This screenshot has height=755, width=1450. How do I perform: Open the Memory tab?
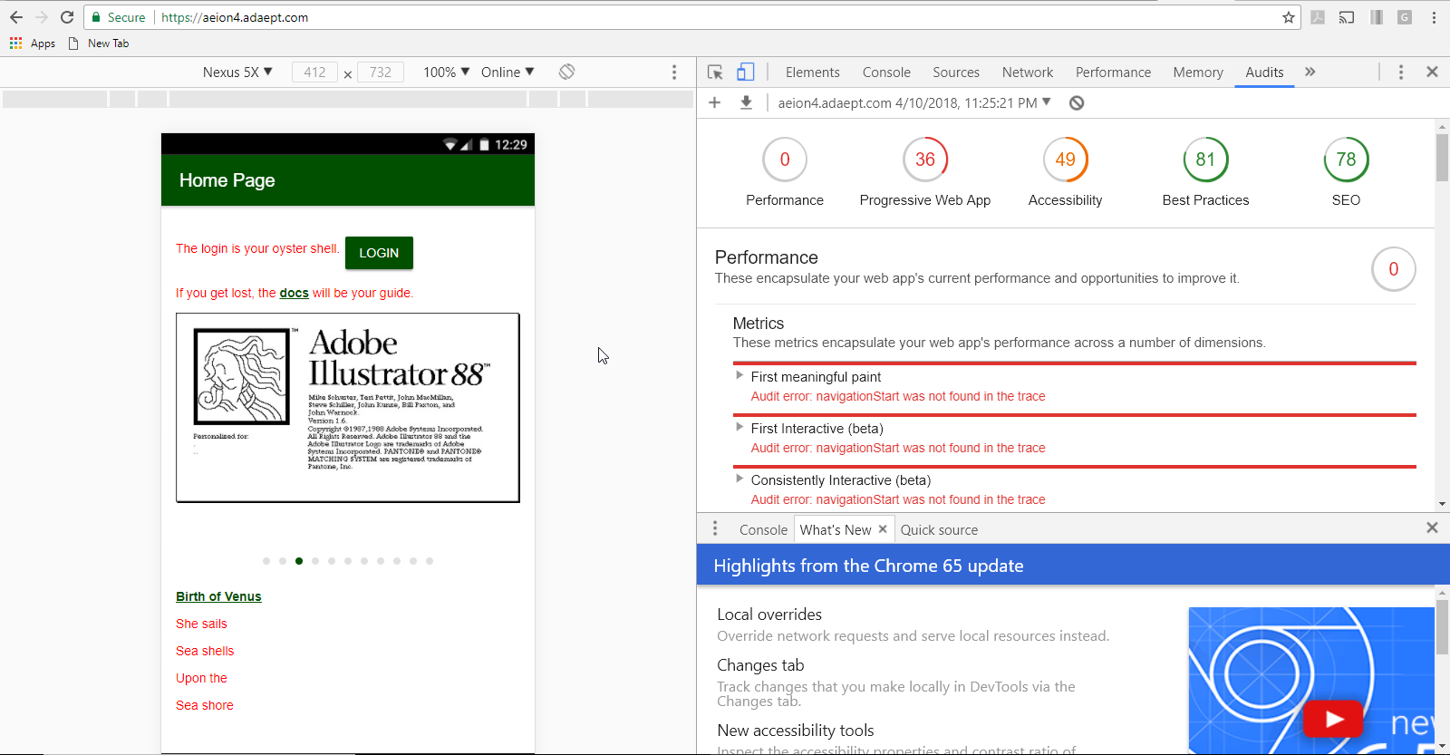1198,73
